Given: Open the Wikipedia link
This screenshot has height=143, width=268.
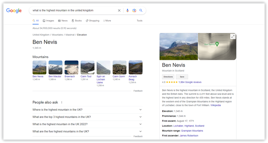Looking at the screenshot, I should [216, 105].
